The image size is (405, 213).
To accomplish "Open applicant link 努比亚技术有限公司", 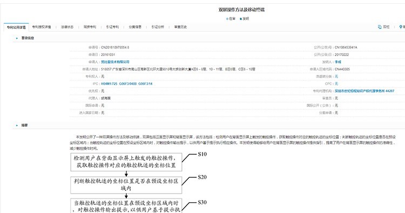I will (x=115, y=62).
